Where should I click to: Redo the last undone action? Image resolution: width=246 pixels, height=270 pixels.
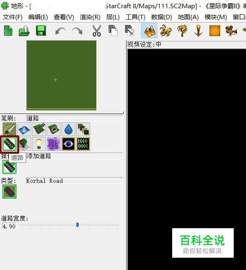[x=77, y=31]
